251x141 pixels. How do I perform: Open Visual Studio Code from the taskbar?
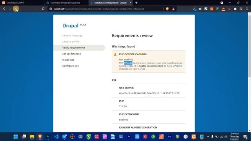[56, 137]
